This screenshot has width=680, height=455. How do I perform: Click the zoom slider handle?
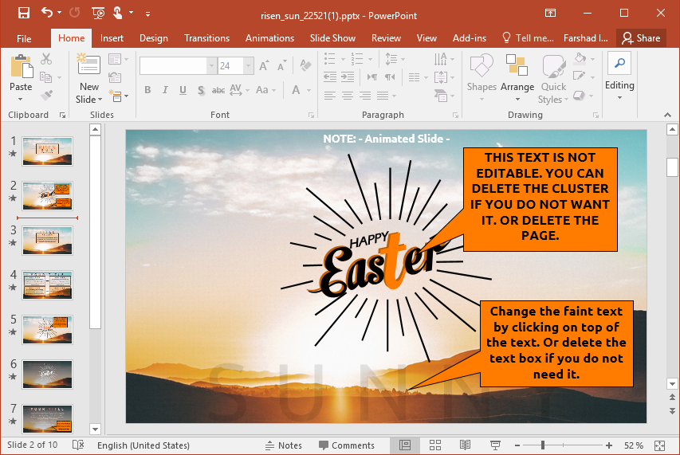point(544,445)
